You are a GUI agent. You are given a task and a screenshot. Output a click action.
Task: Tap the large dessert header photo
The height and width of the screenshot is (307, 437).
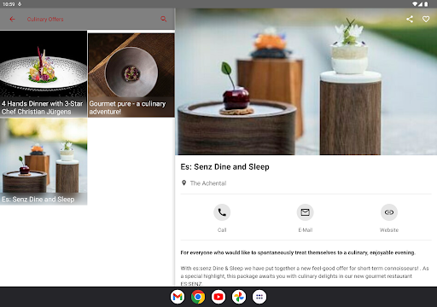(x=306, y=82)
